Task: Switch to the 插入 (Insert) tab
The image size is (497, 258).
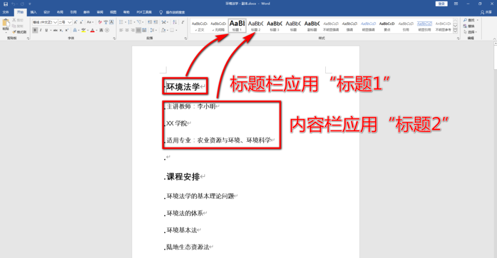Action: pos(34,12)
